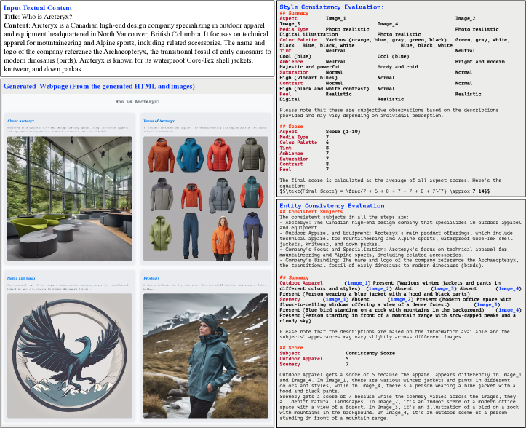Click 'Generated Webpage' section heading

(x=99, y=86)
